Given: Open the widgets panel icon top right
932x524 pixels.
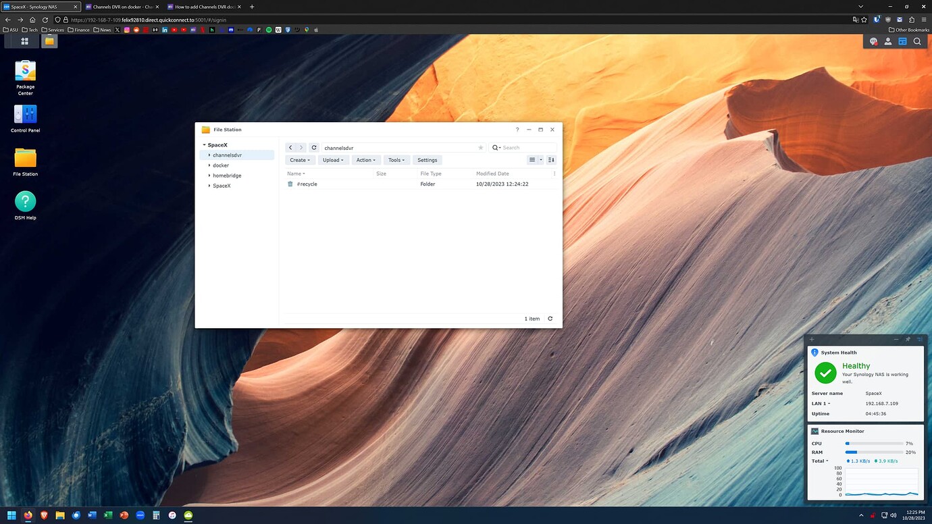Looking at the screenshot, I should click(x=902, y=41).
